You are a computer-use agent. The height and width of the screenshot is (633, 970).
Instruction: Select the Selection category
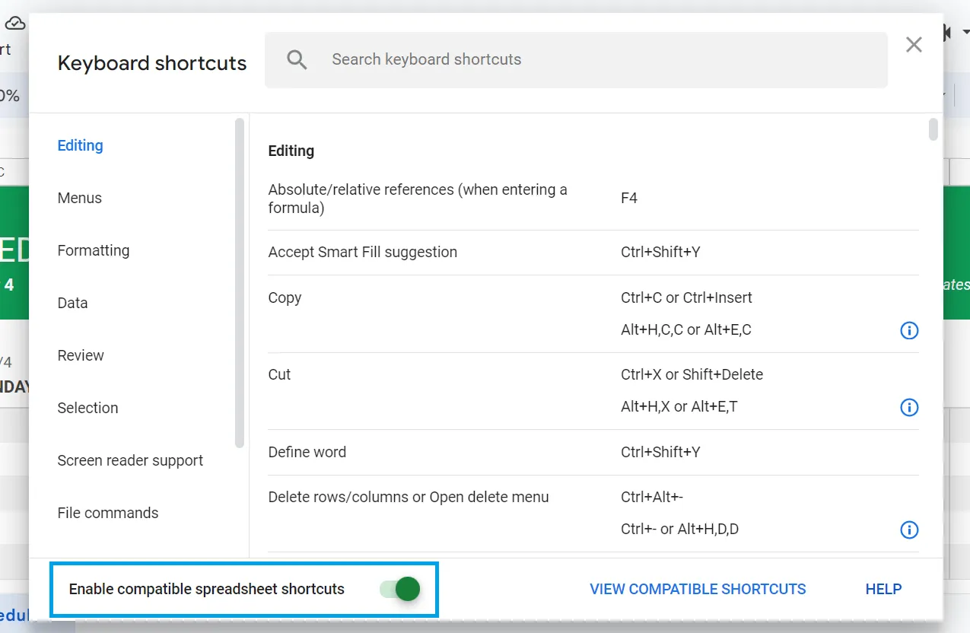click(87, 408)
